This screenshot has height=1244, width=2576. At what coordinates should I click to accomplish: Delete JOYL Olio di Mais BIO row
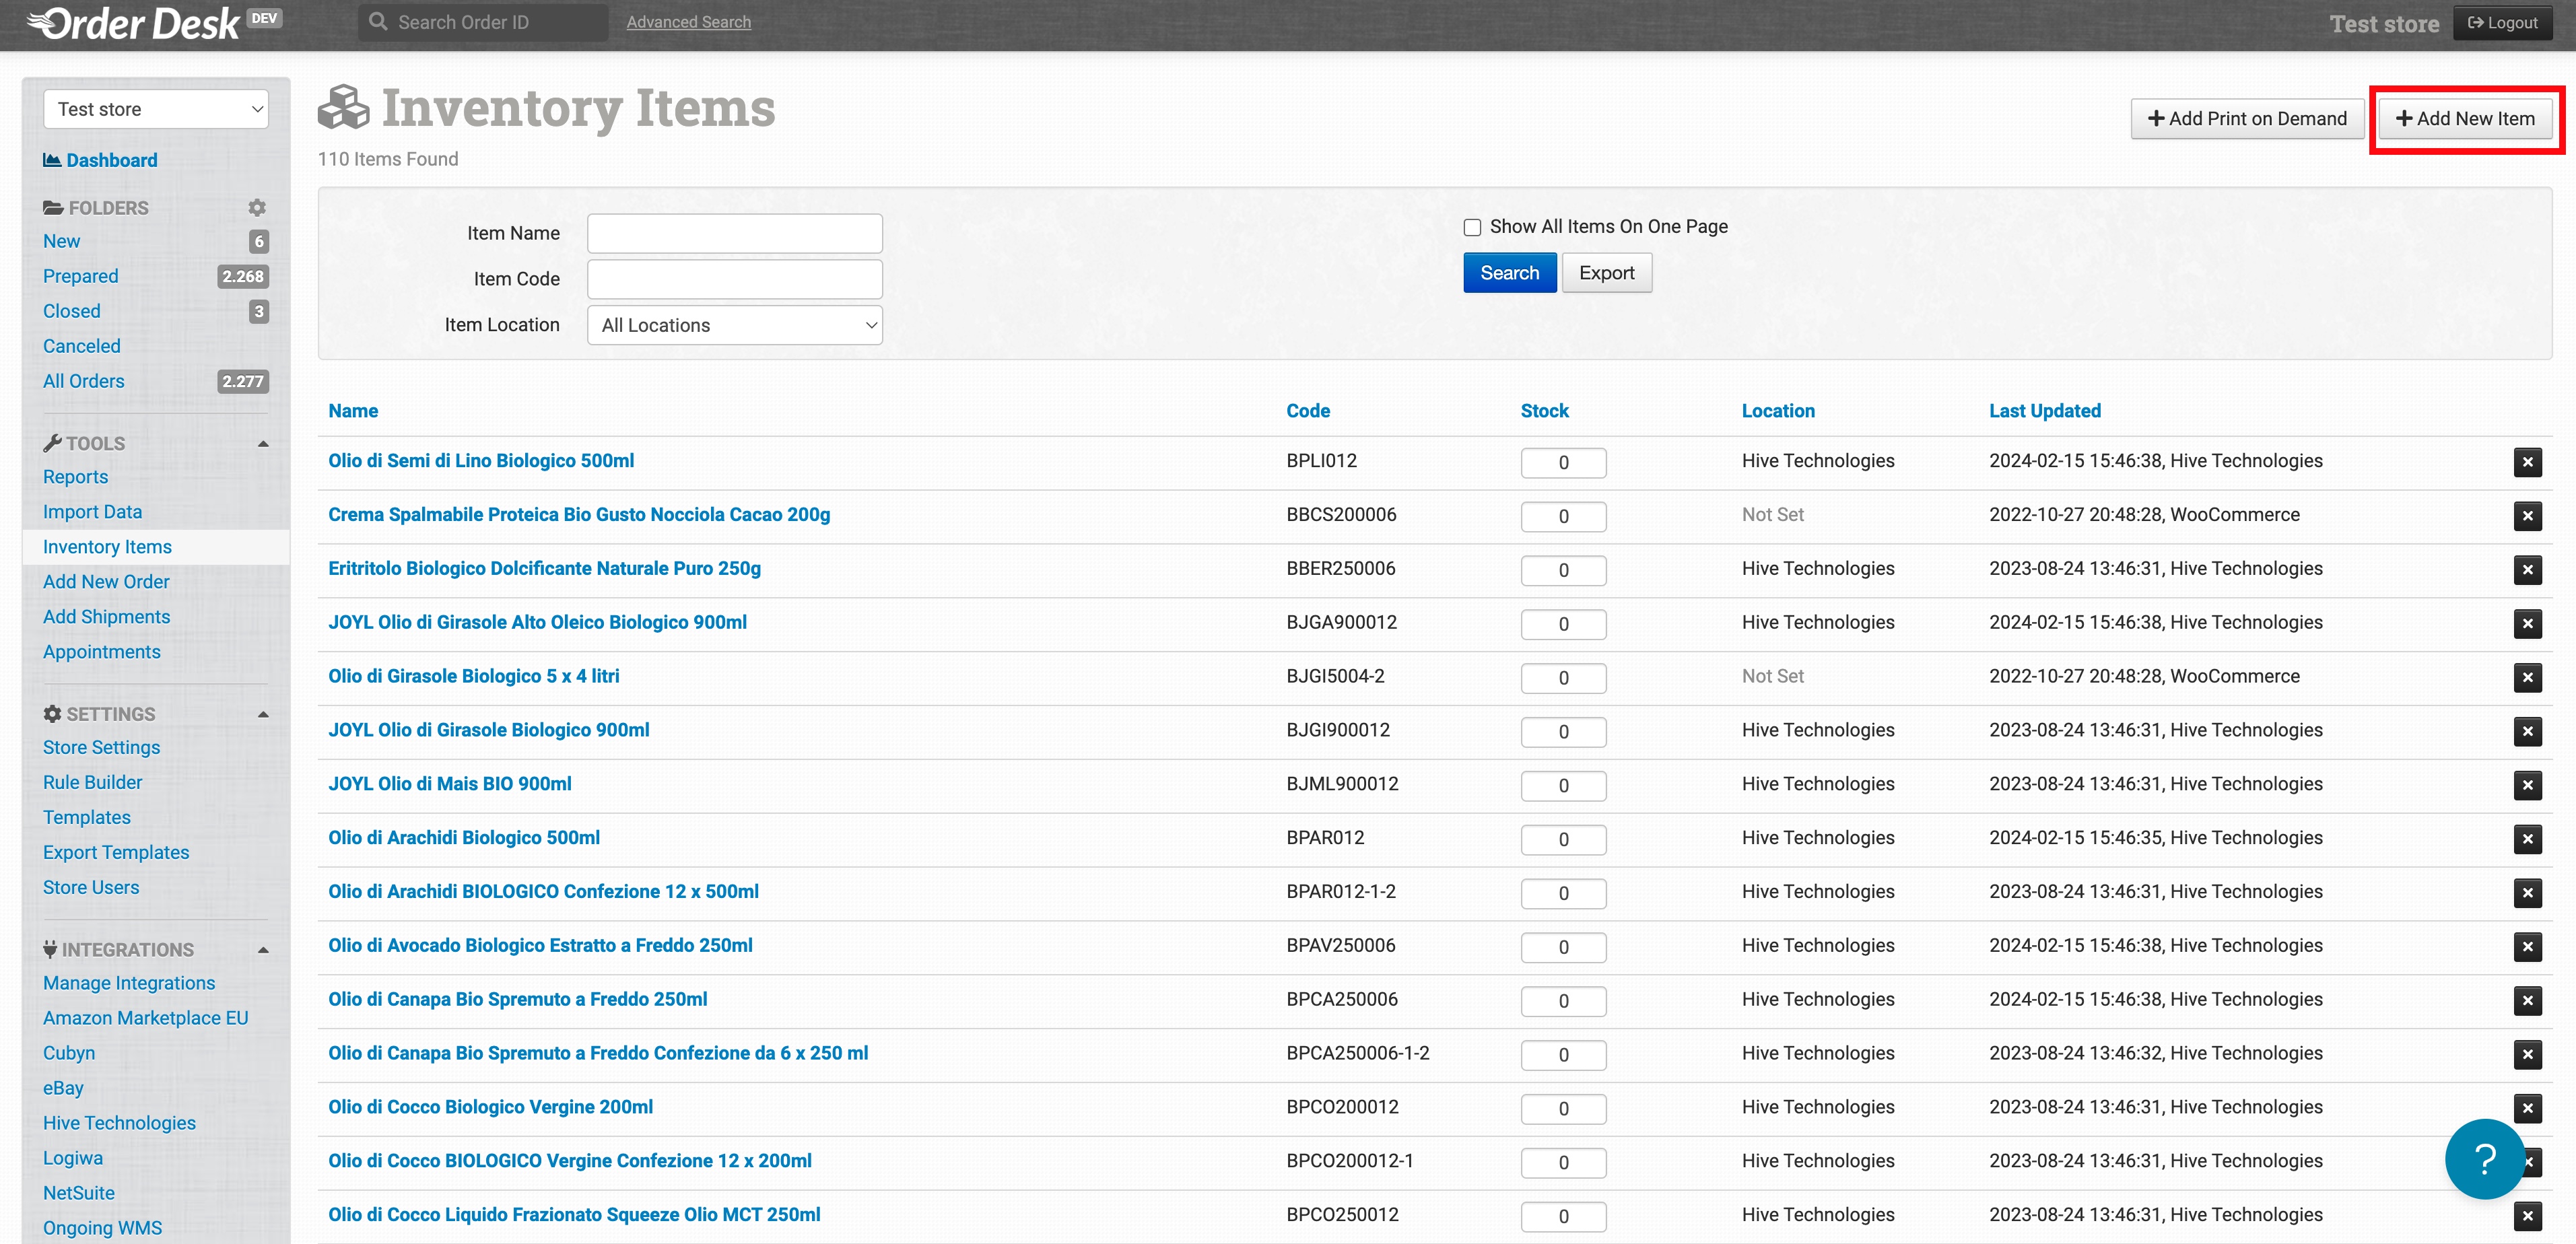[2527, 785]
